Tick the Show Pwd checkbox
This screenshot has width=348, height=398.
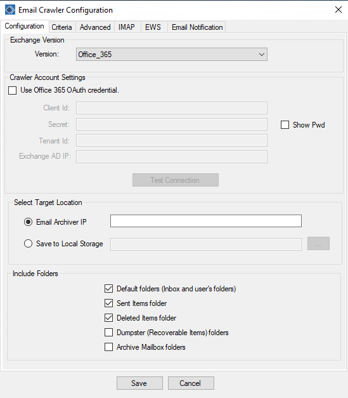(285, 125)
